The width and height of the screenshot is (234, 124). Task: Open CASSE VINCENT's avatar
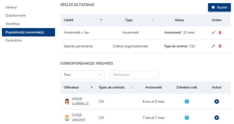tap(67, 118)
